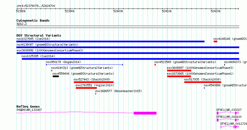Click the nsv517935 red variant bar
Image resolution: width=247 pixels, height=130 pixels.
tap(203, 82)
